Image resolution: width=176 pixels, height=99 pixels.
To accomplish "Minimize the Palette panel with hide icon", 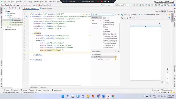I will pos(119,15).
